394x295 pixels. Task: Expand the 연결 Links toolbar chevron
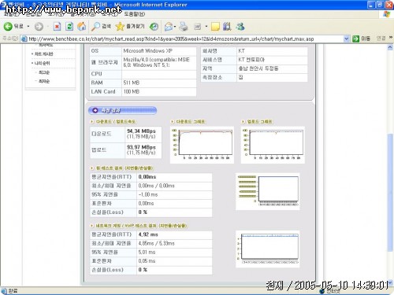391,38
